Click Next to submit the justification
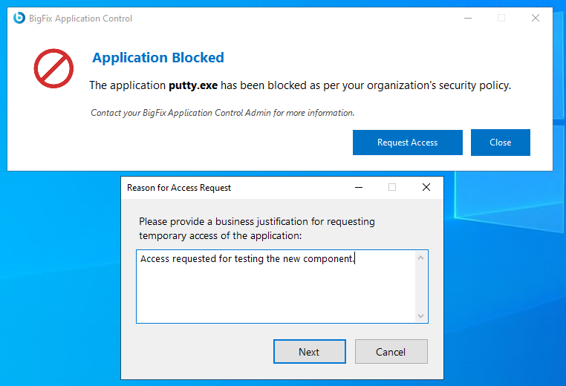Viewport: 566px width, 386px height. click(x=309, y=352)
